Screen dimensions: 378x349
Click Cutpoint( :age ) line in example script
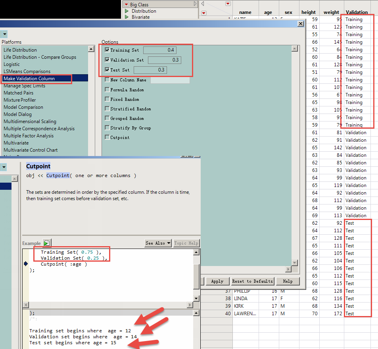pyautogui.click(x=63, y=264)
